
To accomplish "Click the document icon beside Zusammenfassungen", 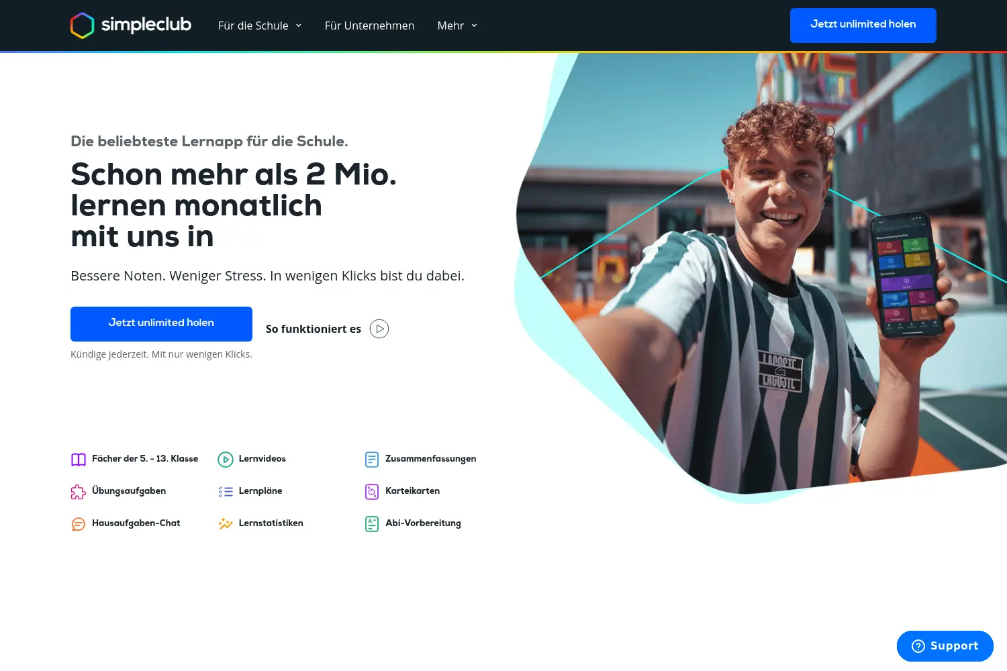I will coord(372,460).
